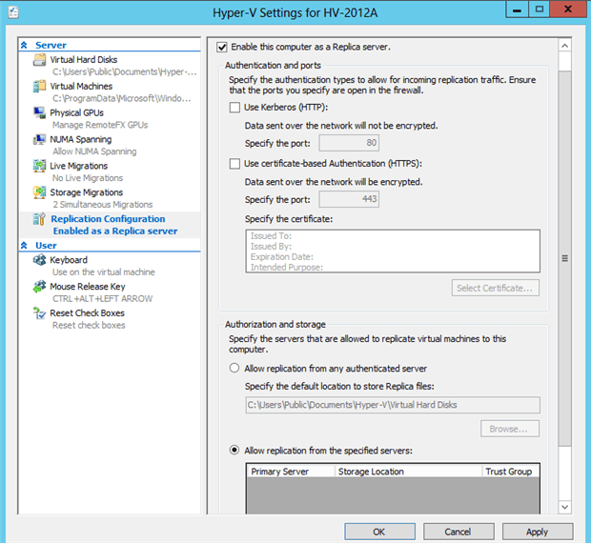Click the HTTPS port 443 field
Screen dimensions: 591x543
[349, 199]
